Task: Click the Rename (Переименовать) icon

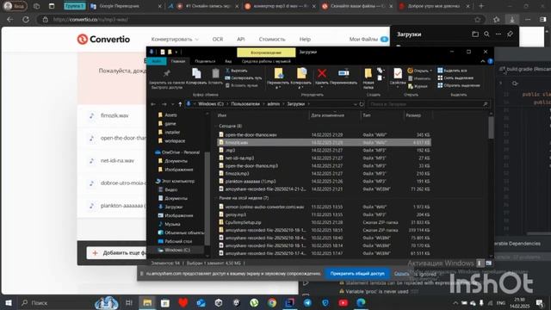Action: point(344,73)
